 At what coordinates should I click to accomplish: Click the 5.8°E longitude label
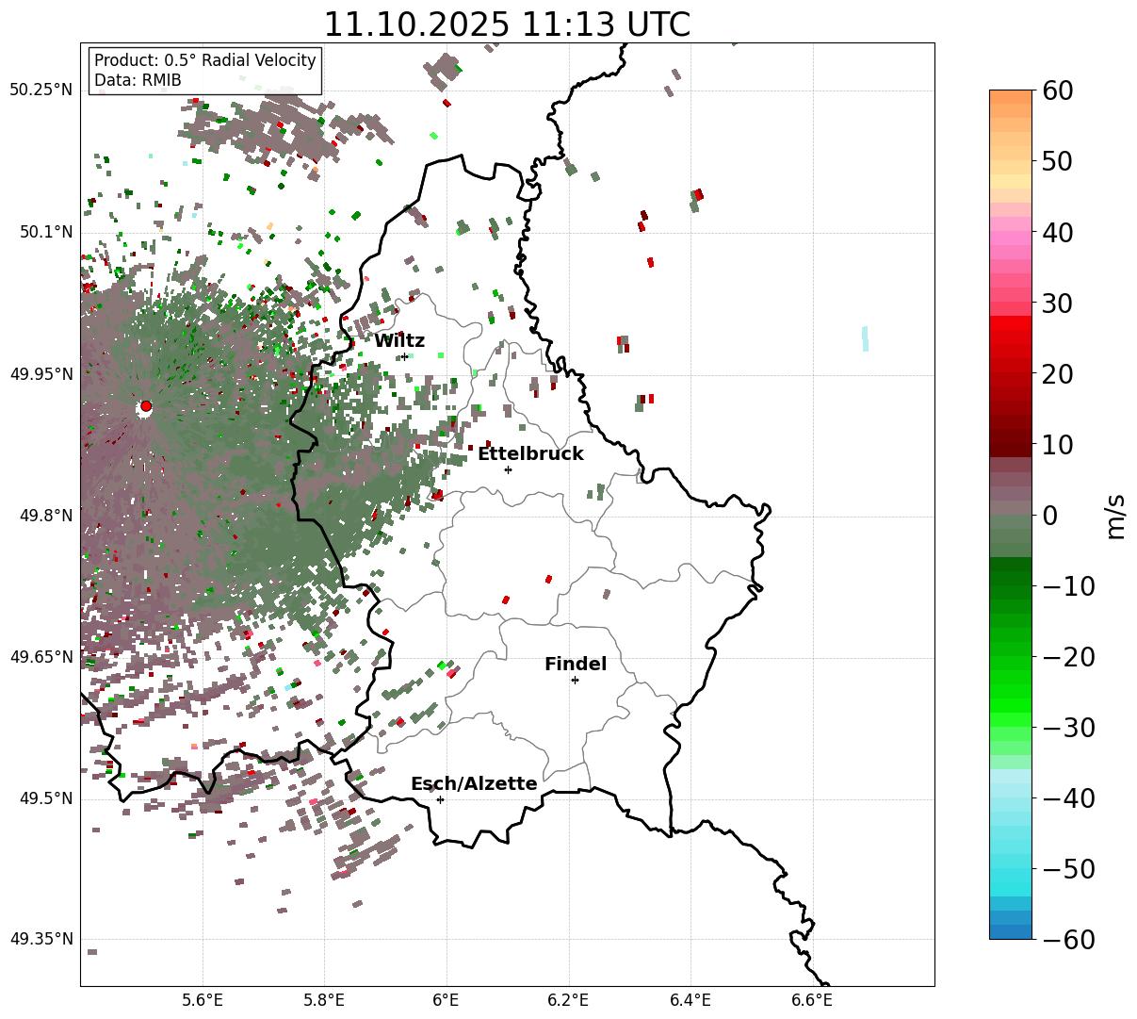tap(324, 1000)
